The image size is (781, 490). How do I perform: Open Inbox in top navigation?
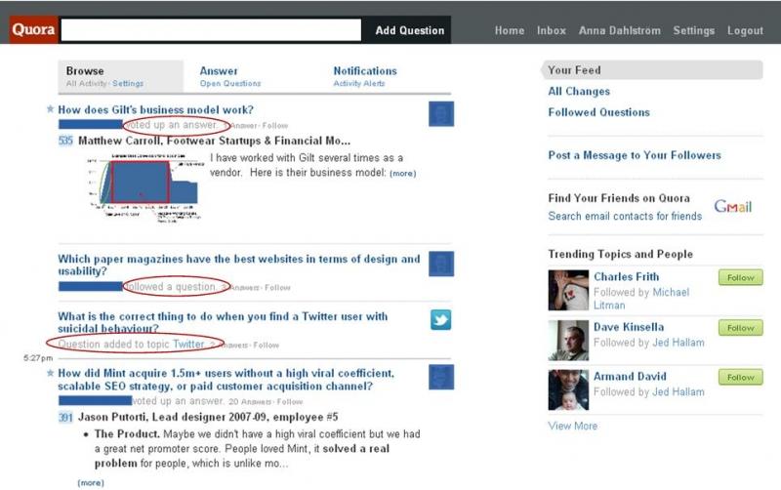pyautogui.click(x=552, y=30)
